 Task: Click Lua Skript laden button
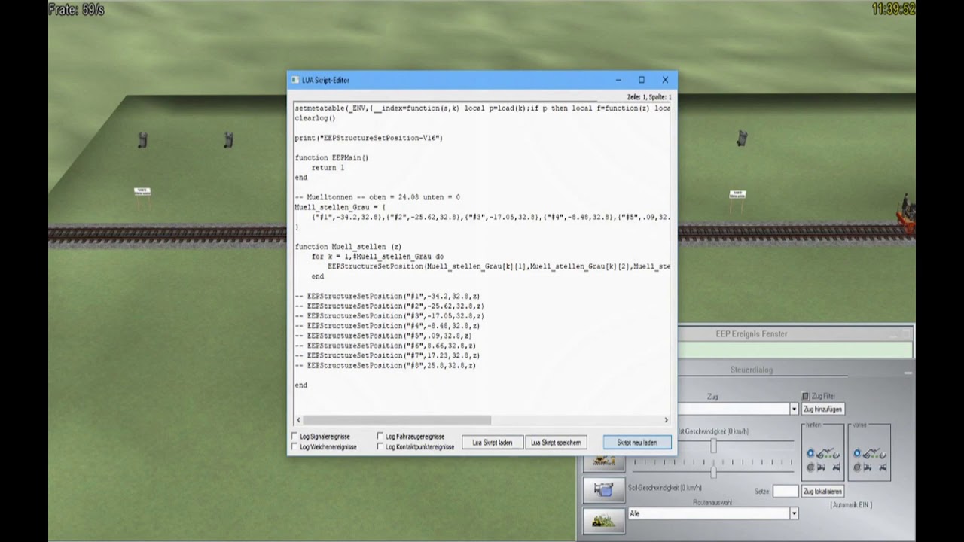[x=492, y=443]
